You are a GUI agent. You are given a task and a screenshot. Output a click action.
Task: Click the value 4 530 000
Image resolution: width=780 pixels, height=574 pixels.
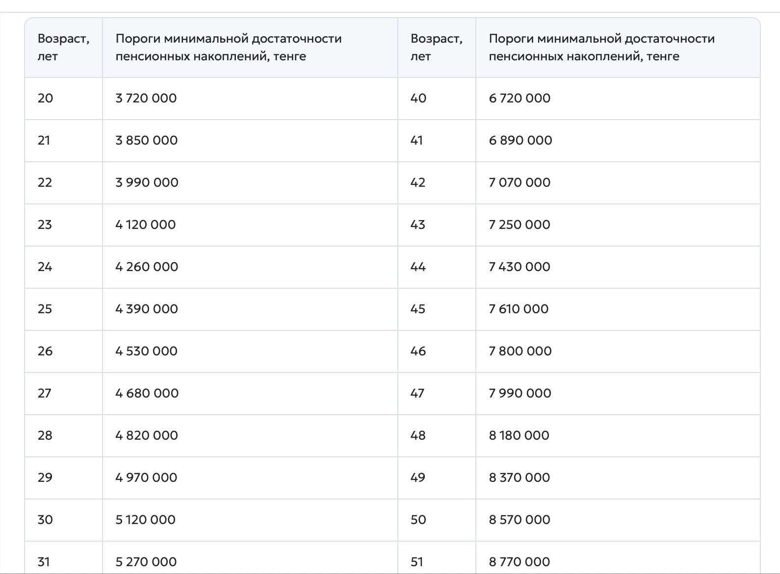(x=146, y=351)
